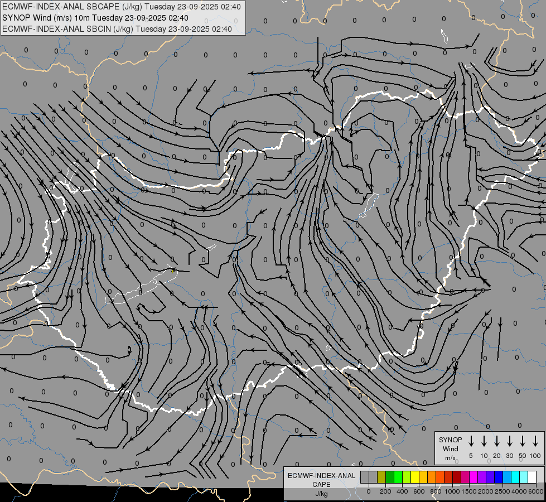Click the wind arrow above the 5 label

471,441
